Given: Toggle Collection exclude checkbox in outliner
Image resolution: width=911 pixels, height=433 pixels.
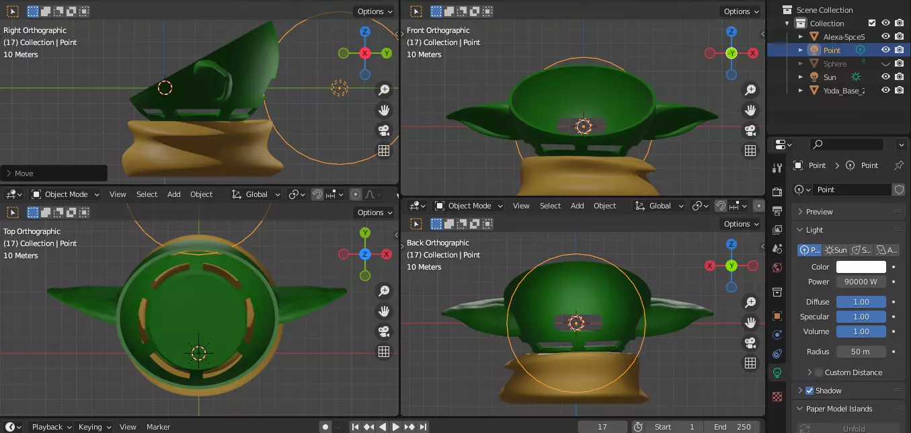Looking at the screenshot, I should tap(872, 23).
